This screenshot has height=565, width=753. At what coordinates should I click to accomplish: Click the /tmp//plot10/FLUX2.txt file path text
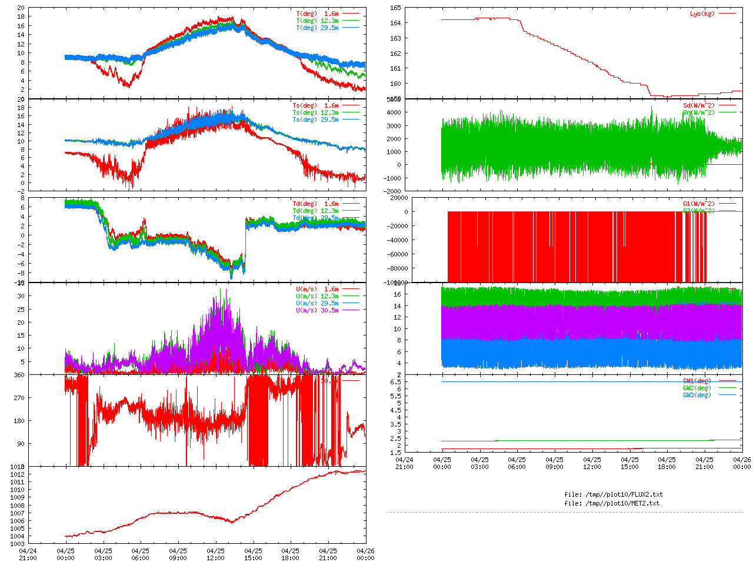tap(614, 494)
